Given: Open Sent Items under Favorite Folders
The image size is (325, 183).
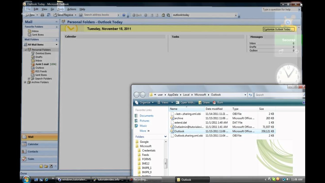Looking at the screenshot, I should tap(36, 35).
